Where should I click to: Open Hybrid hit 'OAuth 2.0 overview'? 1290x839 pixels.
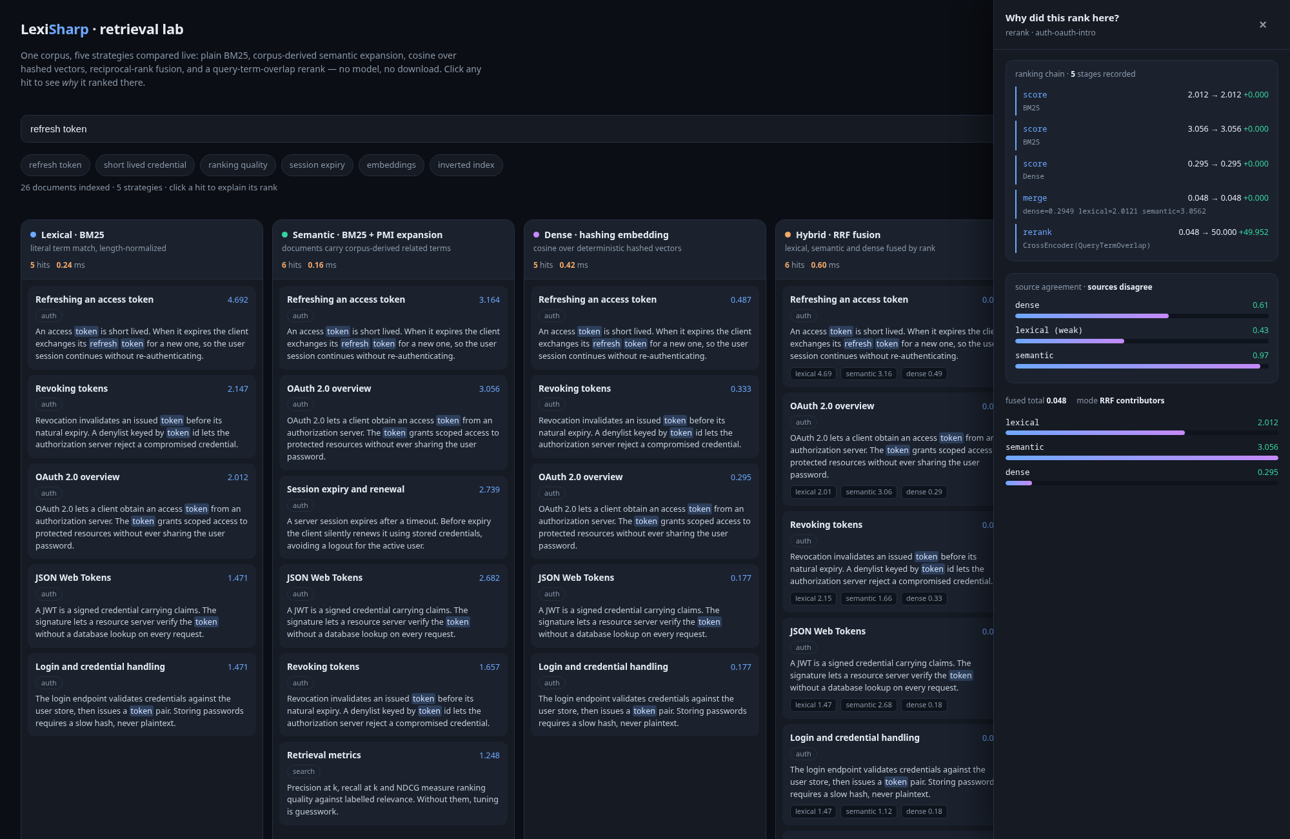tap(888, 449)
